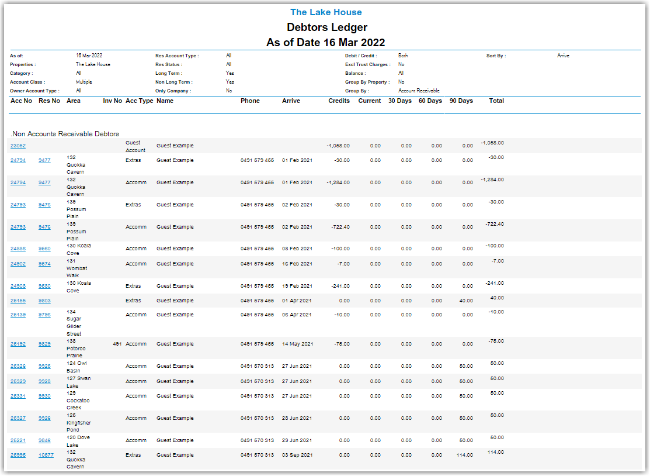The height and width of the screenshot is (476, 650).
Task: Click the .Non Accounts Receivable Debtors group heading
Action: 65,134
